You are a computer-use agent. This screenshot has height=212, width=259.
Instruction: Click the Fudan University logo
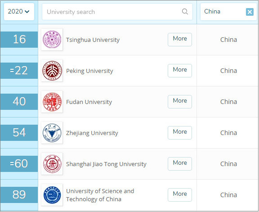[52, 102]
